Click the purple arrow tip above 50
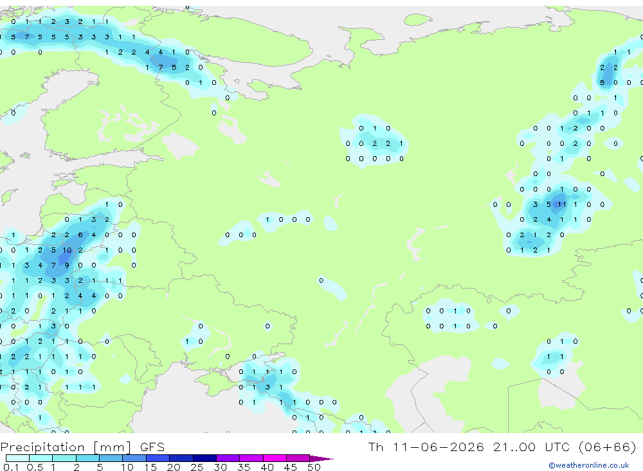The height and width of the screenshot is (471, 643). point(321,459)
